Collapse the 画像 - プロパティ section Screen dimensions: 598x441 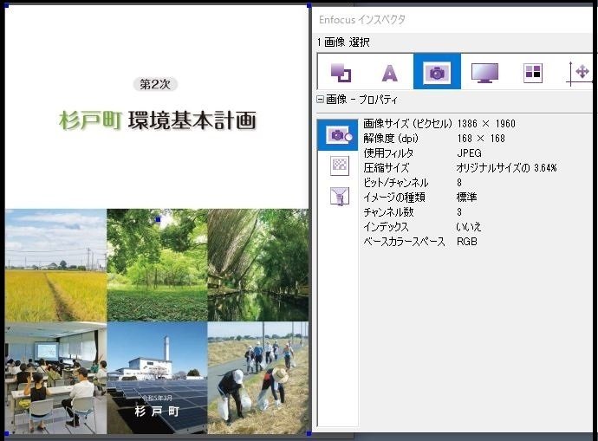click(321, 100)
